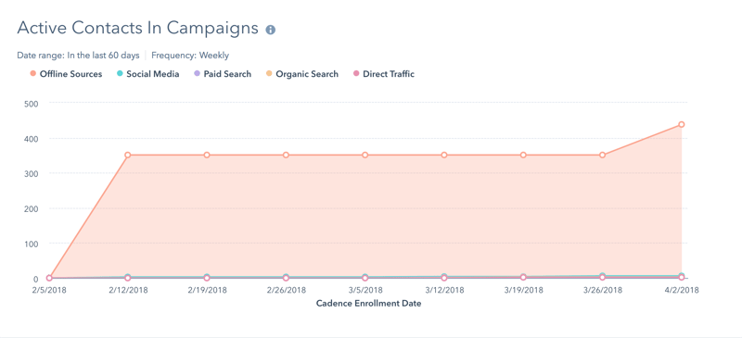Screen dimensions: 742x338
Task: Select Offline Sources data point at 2/19/2018
Action: pos(207,155)
